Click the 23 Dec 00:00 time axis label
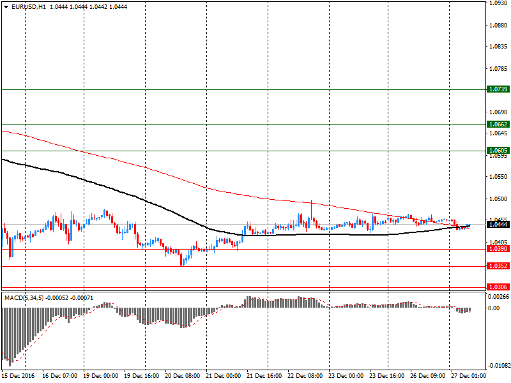Viewport: 511px width, 383px height. tap(346, 376)
